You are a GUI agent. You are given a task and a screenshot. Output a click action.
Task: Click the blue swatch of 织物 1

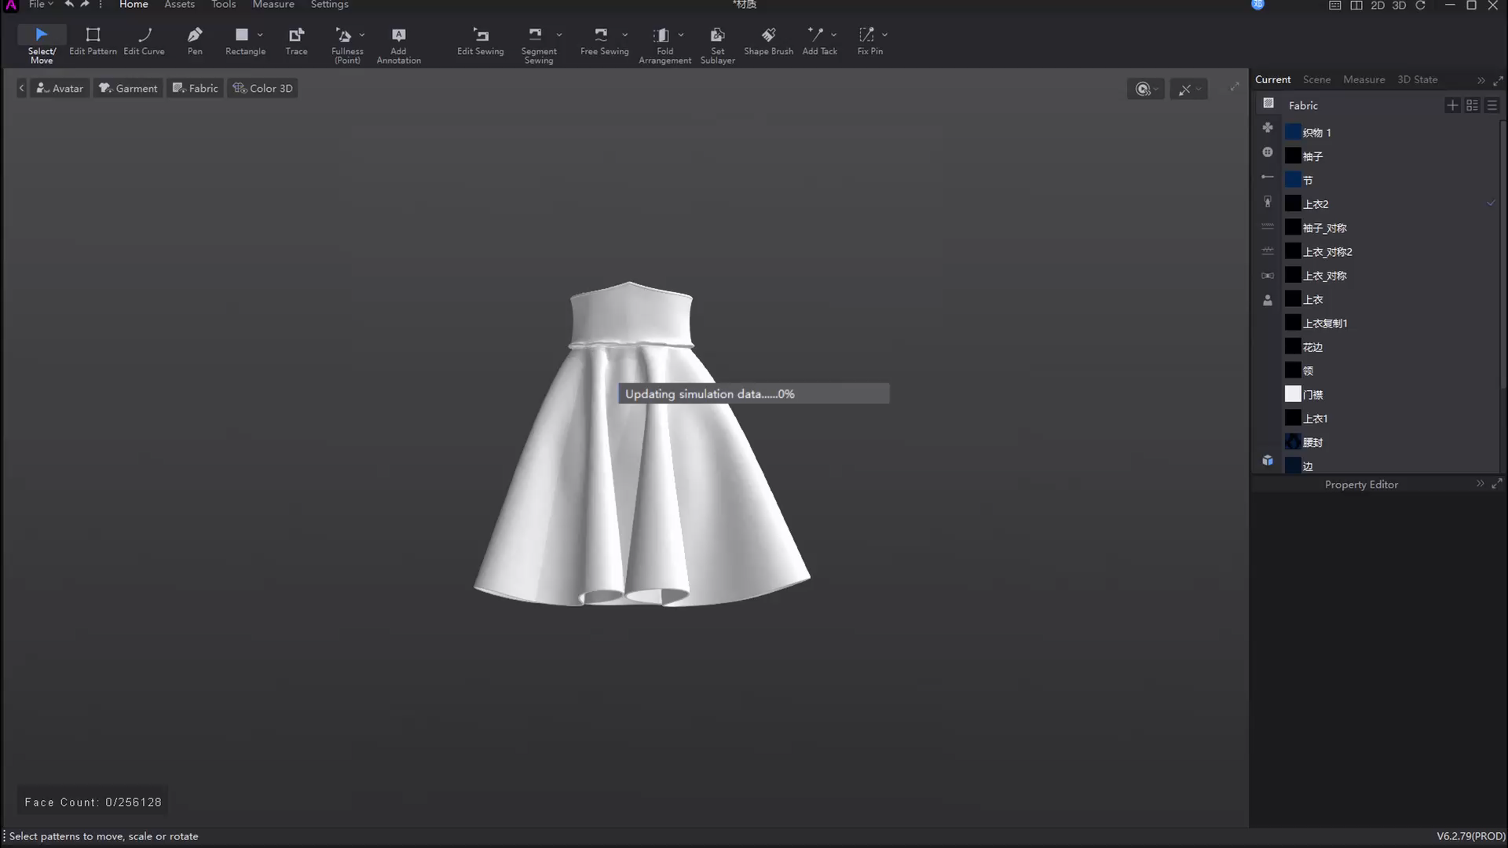[x=1292, y=132]
